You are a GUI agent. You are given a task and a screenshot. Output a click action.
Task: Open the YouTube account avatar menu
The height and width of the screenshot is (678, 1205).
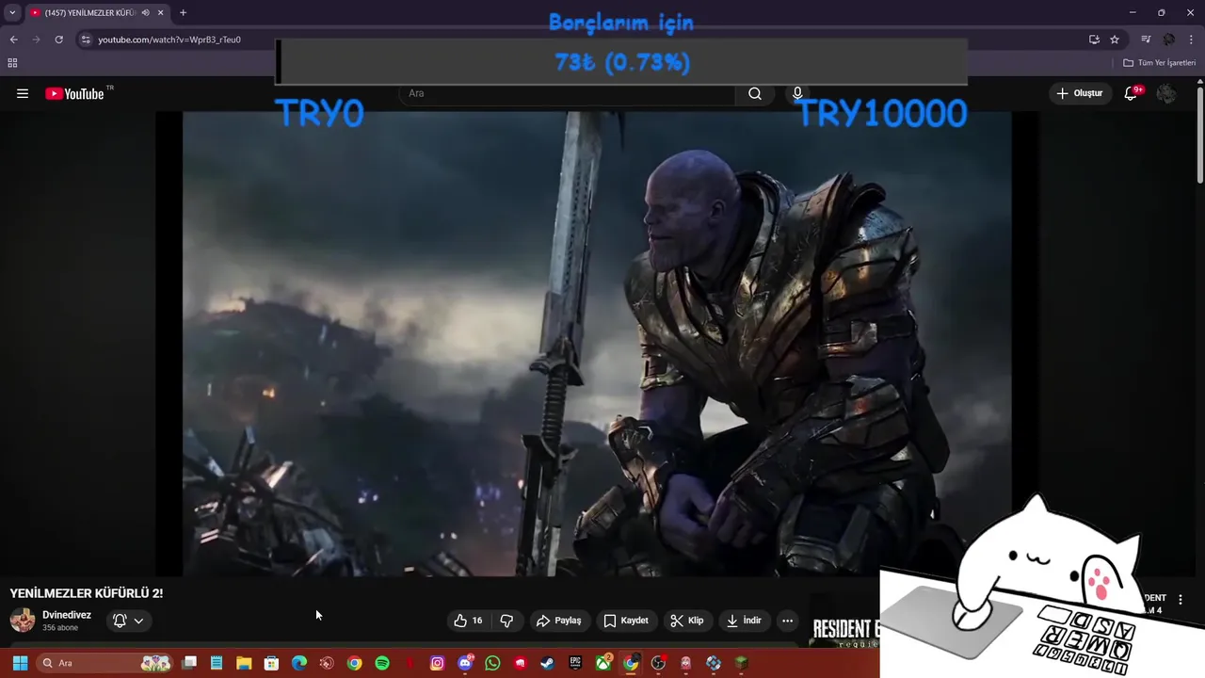pyautogui.click(x=1166, y=93)
